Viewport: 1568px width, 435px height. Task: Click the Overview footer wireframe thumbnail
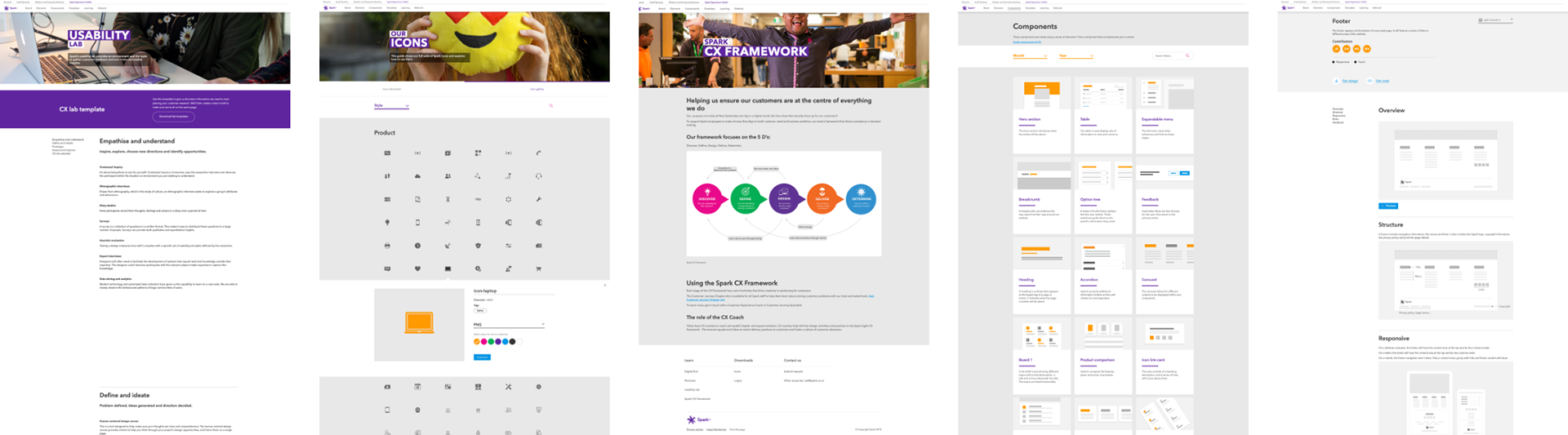1445,160
